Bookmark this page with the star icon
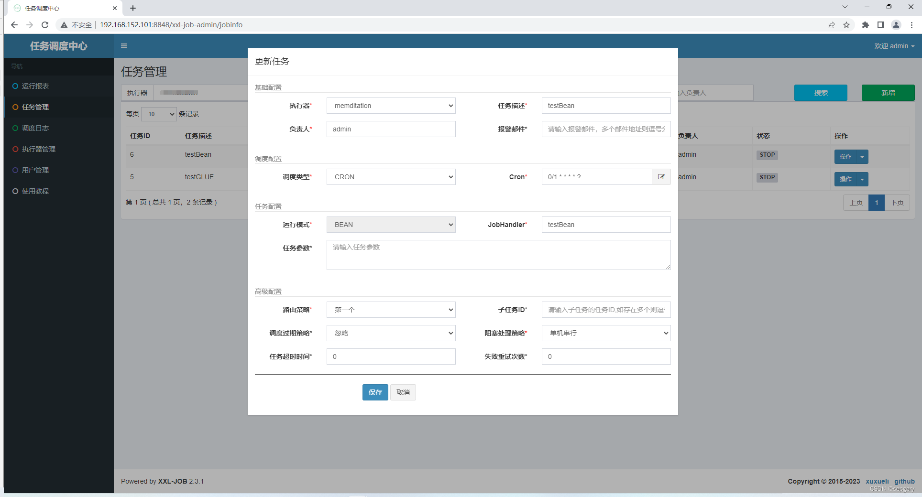This screenshot has width=922, height=497. [846, 25]
